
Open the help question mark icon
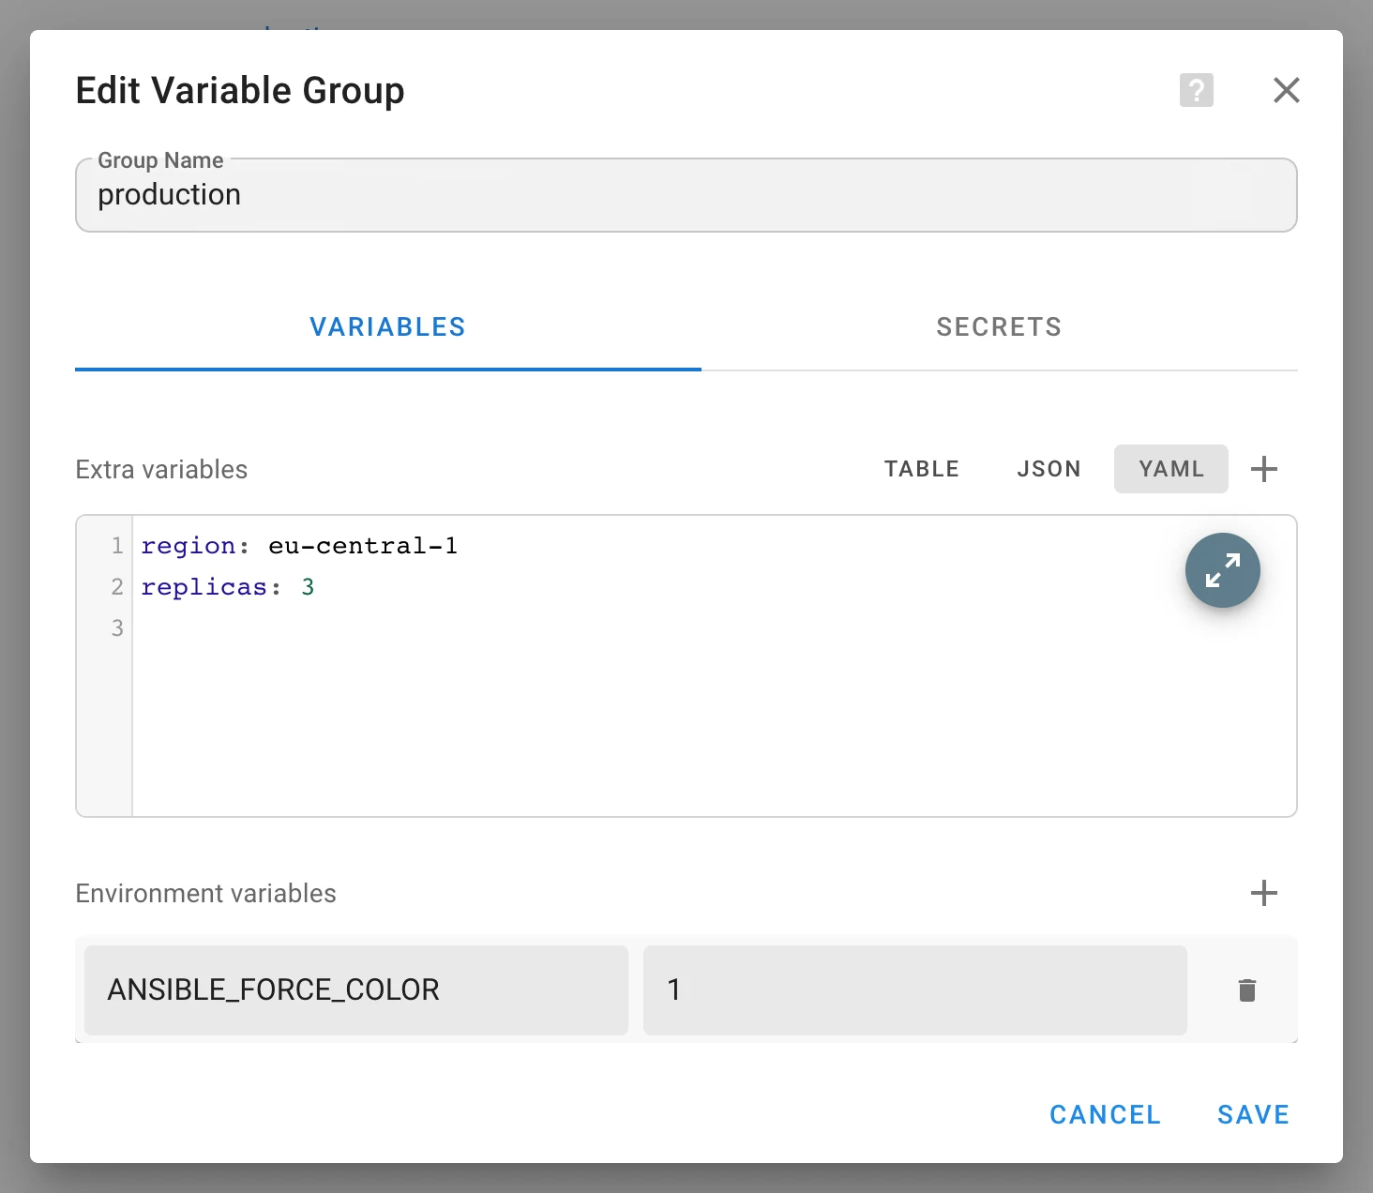point(1196,91)
